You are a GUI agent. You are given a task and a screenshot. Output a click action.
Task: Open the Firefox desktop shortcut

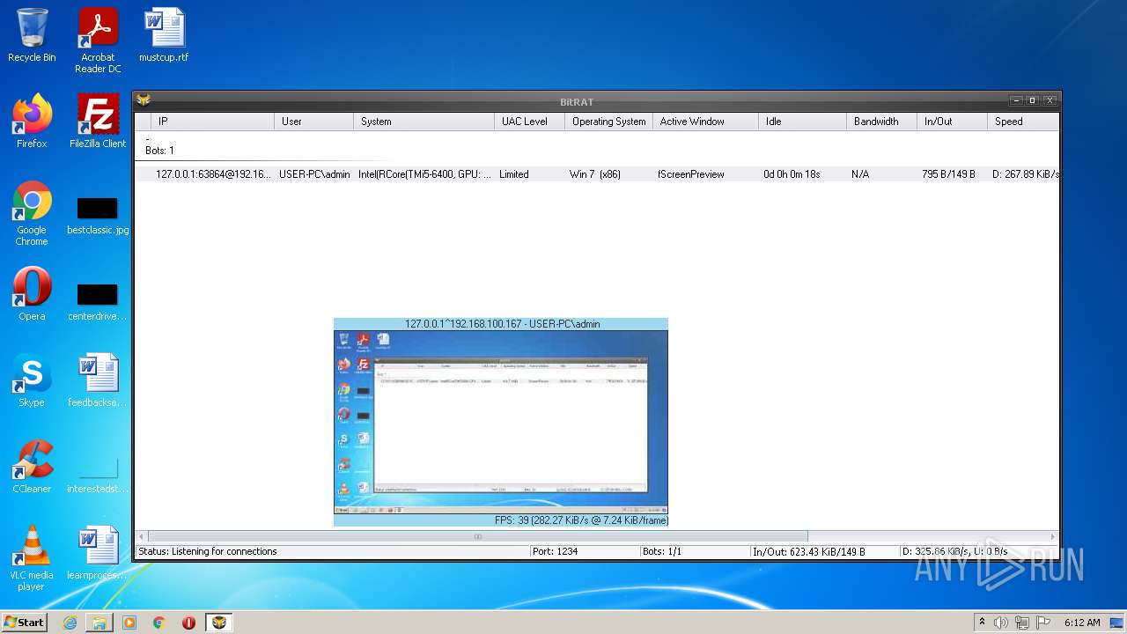(32, 122)
